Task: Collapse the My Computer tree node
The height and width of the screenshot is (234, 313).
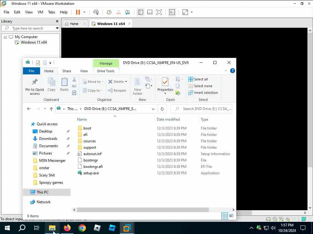Action: [6, 37]
